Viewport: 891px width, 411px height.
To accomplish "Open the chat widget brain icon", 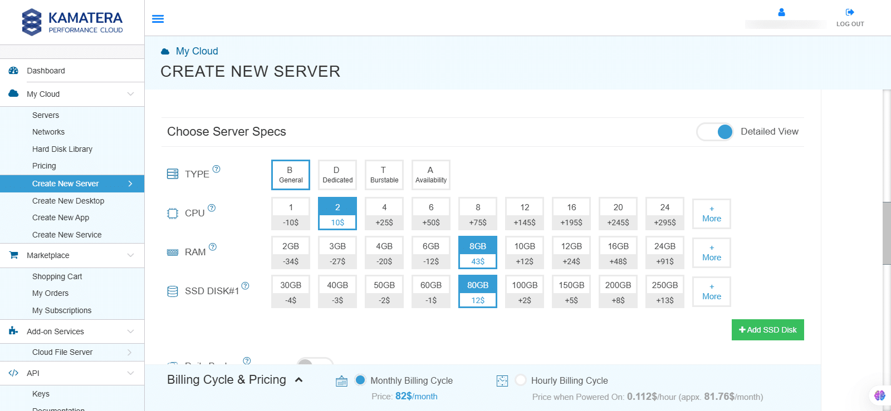I will [880, 395].
